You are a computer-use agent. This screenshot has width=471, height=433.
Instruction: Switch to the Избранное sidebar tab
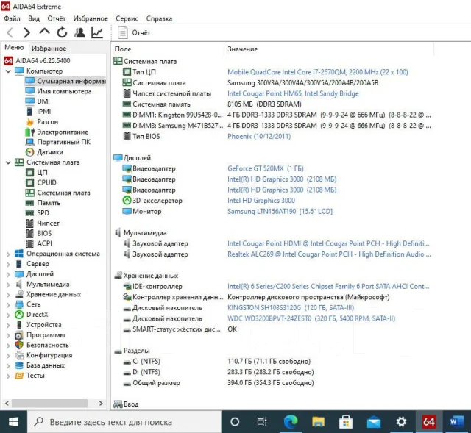[49, 48]
